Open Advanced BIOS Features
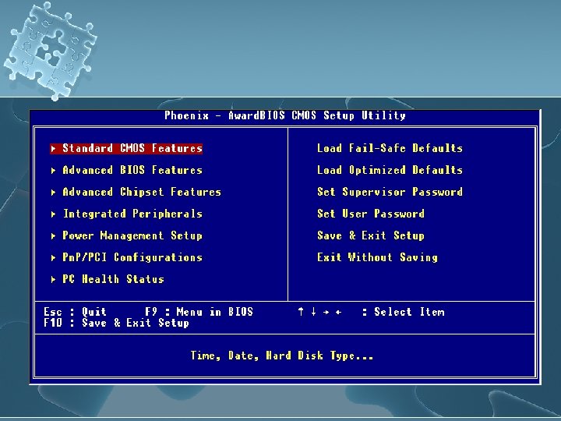Viewport: 561px width, 421px height. point(132,170)
